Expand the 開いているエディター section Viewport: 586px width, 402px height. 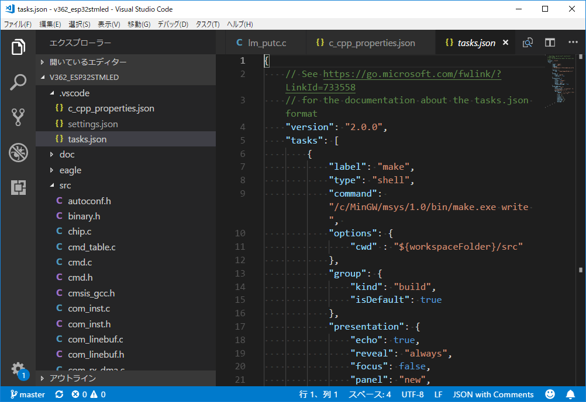click(88, 62)
